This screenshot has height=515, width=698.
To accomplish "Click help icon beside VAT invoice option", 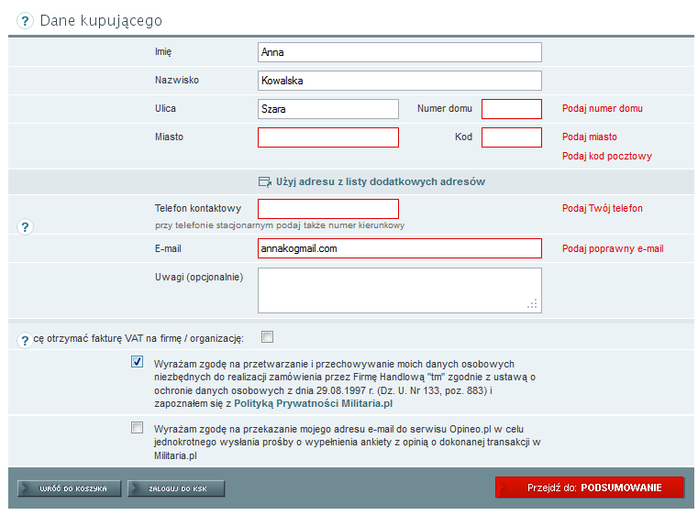I will pos(25,340).
